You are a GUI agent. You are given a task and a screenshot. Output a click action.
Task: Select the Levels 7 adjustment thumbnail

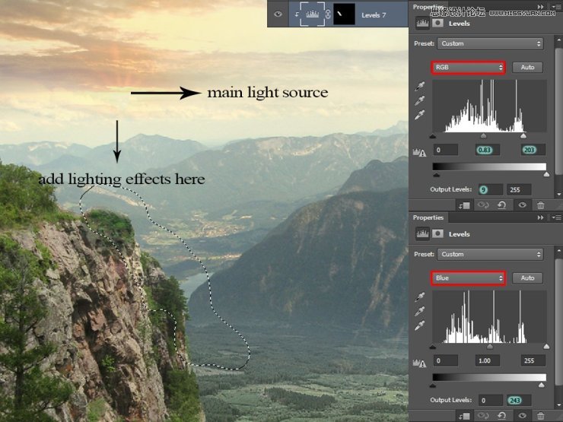click(x=308, y=14)
